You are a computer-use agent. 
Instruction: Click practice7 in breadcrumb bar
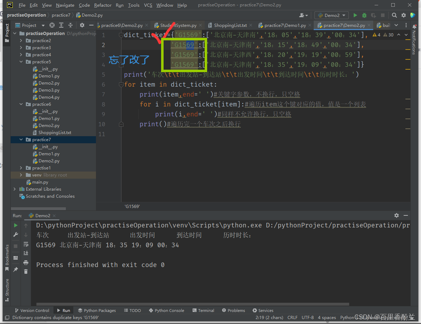[61, 15]
